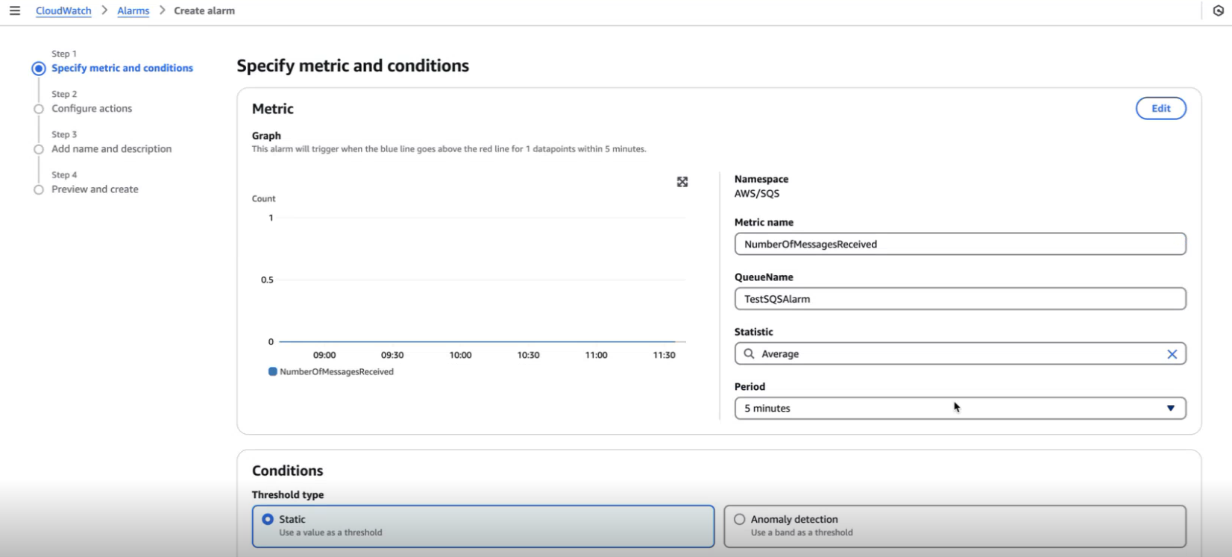The width and height of the screenshot is (1232, 557).
Task: Click the Period dropdown arrow
Action: pos(1171,408)
